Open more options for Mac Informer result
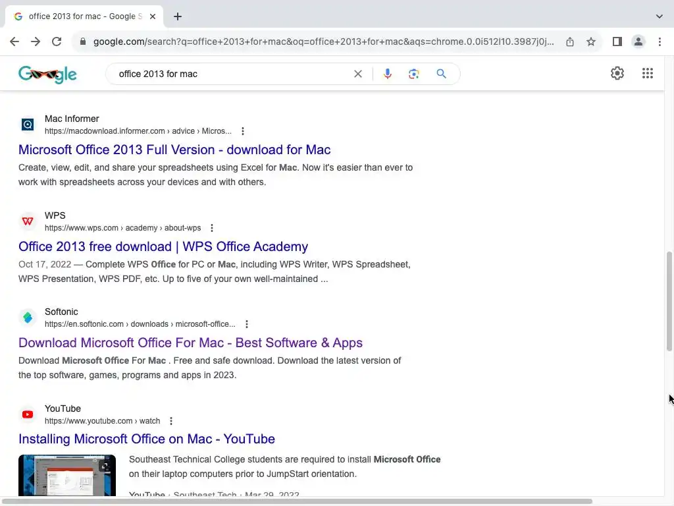The height and width of the screenshot is (506, 674). (243, 131)
